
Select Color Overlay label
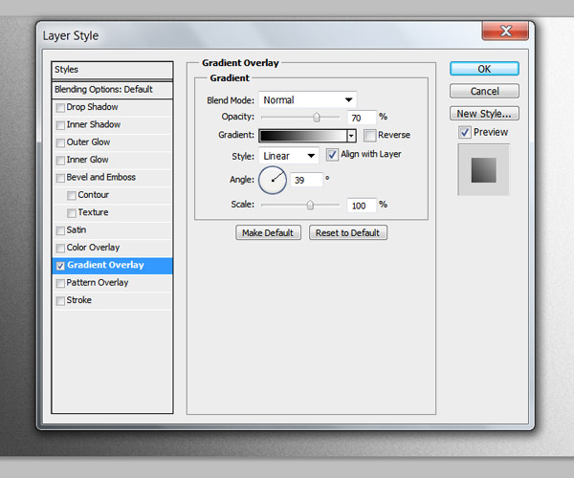tap(93, 248)
